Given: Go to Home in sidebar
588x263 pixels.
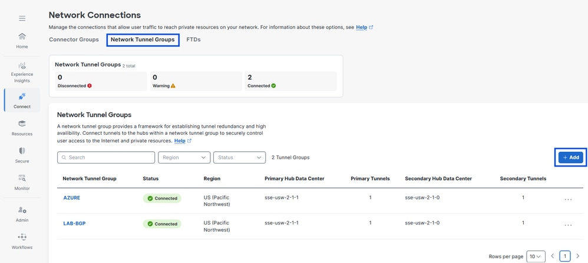Looking at the screenshot, I should [x=22, y=41].
